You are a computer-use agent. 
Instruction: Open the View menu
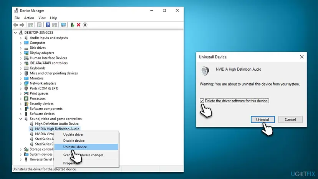tap(42, 18)
